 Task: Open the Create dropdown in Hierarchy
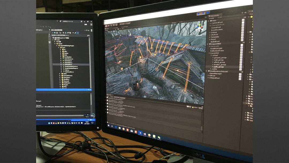click(212, 18)
